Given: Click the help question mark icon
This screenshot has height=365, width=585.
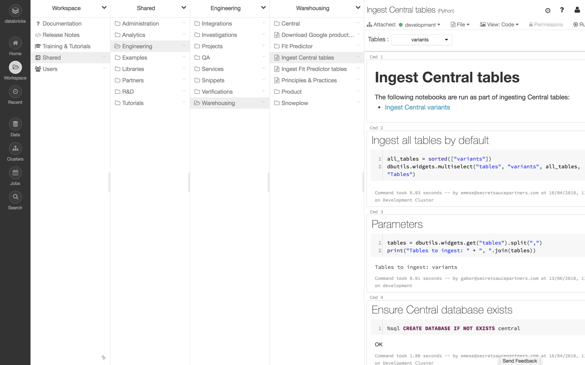Looking at the screenshot, I should [x=562, y=10].
